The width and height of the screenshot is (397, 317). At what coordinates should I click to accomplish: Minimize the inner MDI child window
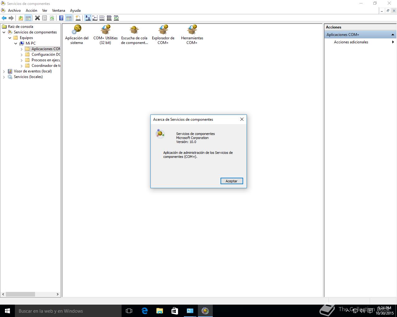point(382,11)
